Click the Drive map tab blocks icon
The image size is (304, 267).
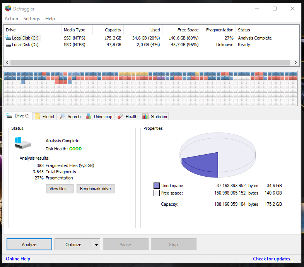(x=89, y=116)
